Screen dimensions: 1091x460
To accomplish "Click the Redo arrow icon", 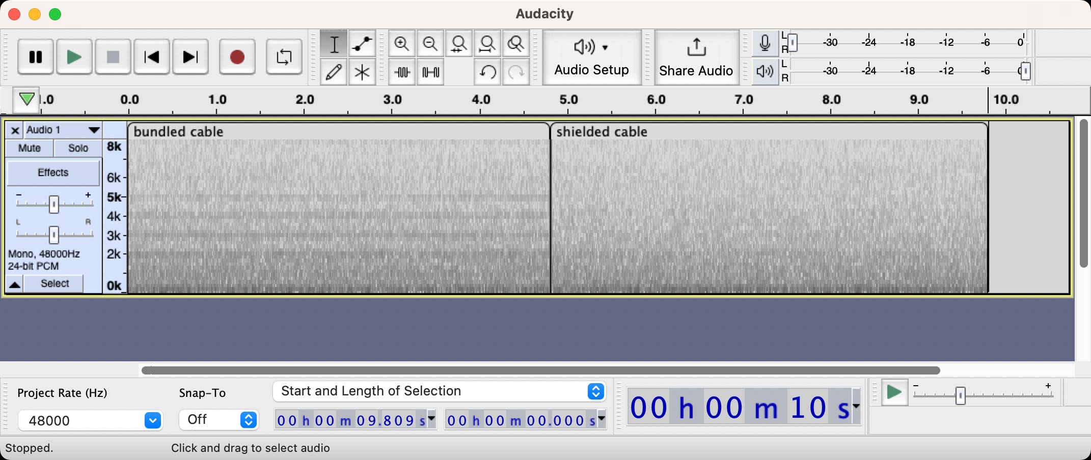I will click(x=516, y=72).
